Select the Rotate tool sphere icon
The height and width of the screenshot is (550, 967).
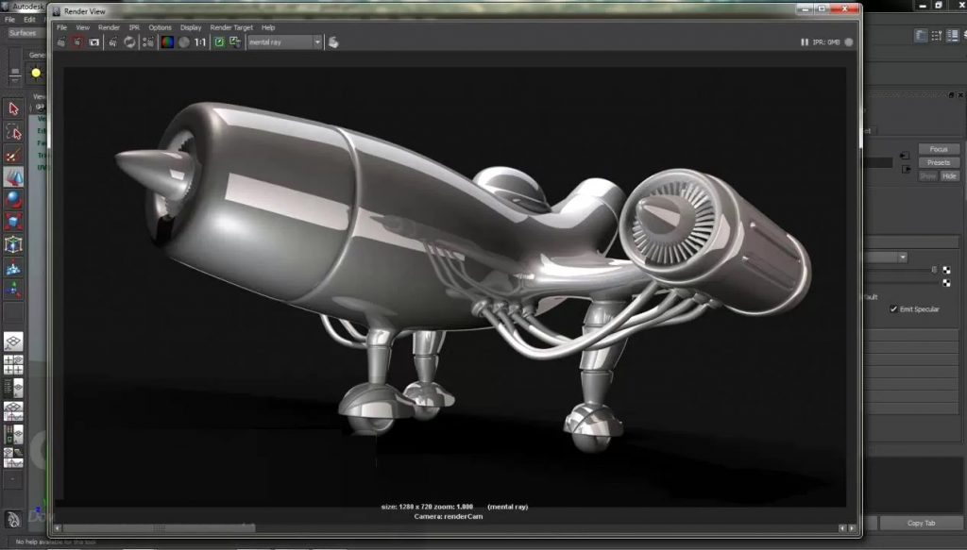coord(13,200)
